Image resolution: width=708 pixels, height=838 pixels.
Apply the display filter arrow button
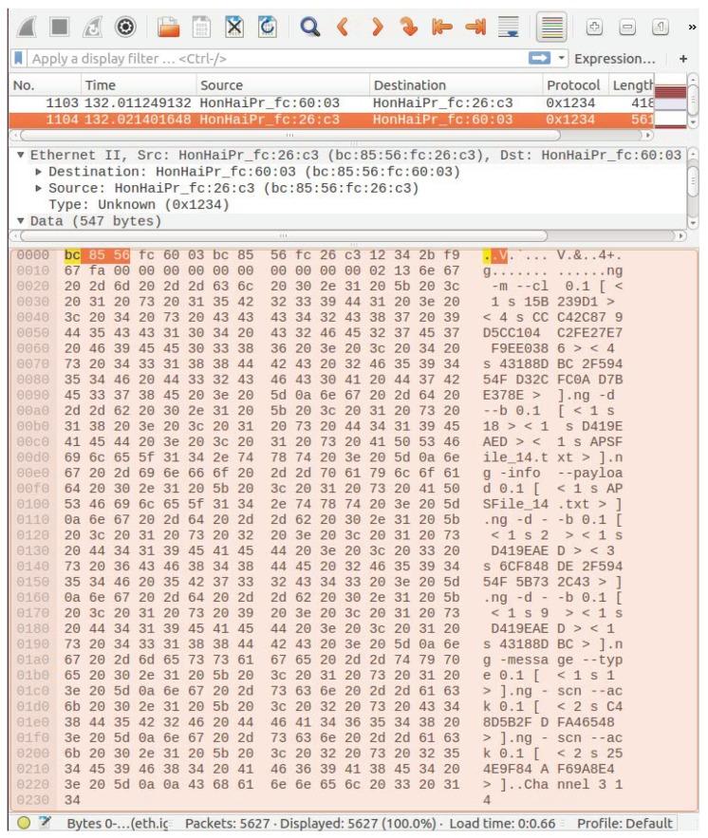pyautogui.click(x=540, y=58)
